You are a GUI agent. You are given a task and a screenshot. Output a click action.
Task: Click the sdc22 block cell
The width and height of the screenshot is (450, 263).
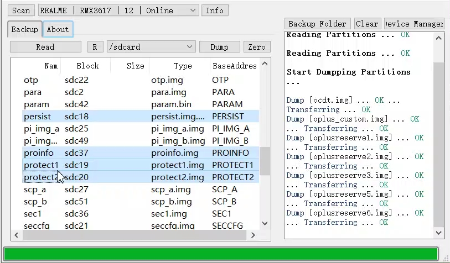76,80
